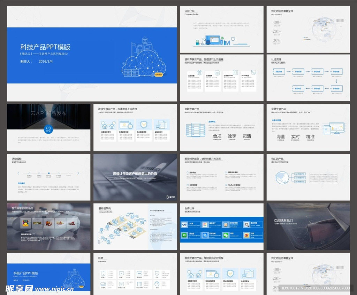Select the 欢迎联系我们 closing slide
Viewport: 357px width, 295px height.
click(x=308, y=226)
